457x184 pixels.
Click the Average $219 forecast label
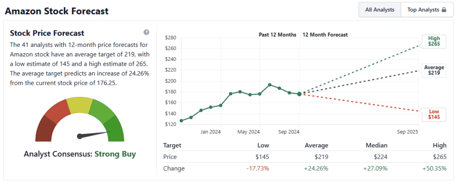434,71
